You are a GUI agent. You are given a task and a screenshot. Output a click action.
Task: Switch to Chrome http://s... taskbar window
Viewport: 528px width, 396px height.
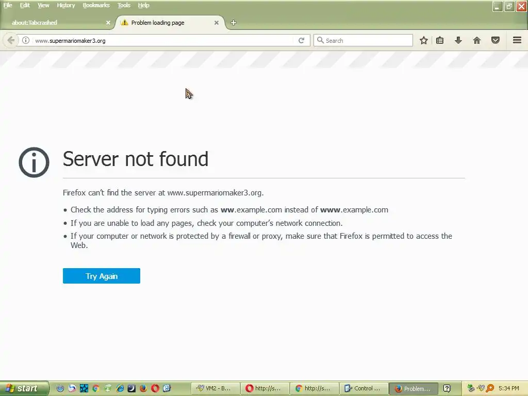(x=315, y=388)
